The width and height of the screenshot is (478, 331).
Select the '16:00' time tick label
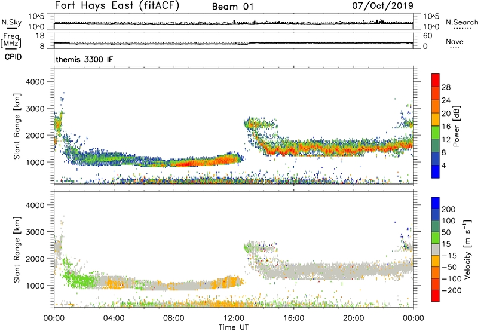(293, 318)
